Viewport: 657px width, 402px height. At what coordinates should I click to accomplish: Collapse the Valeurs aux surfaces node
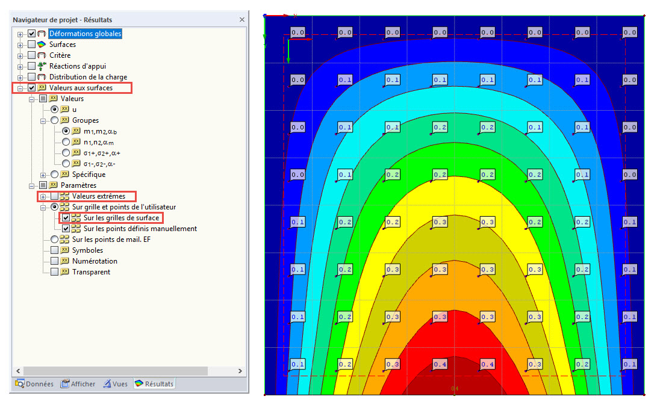point(20,88)
